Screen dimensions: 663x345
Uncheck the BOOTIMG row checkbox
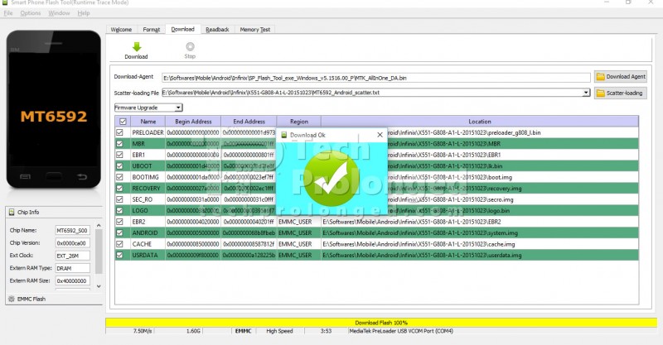119,177
